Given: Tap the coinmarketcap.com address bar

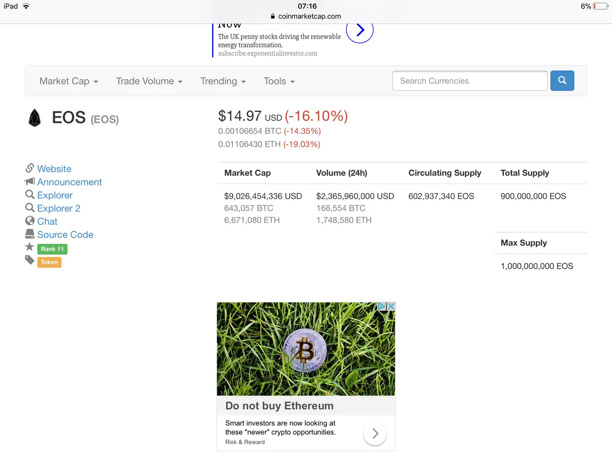Looking at the screenshot, I should click(x=306, y=16).
